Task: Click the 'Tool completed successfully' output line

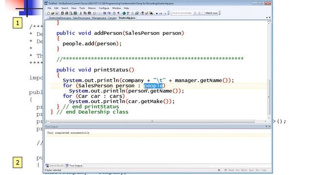Action: (x=68, y=133)
